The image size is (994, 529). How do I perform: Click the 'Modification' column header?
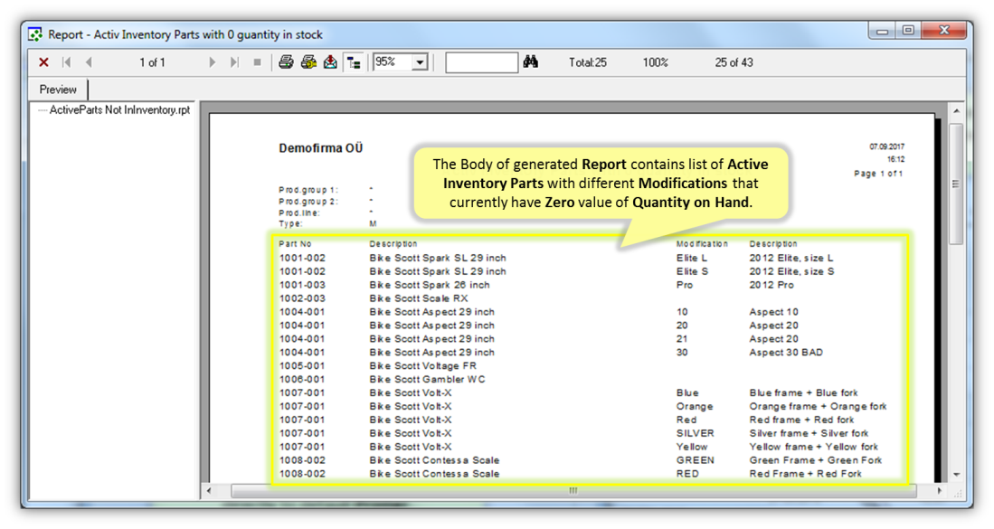tap(702, 243)
